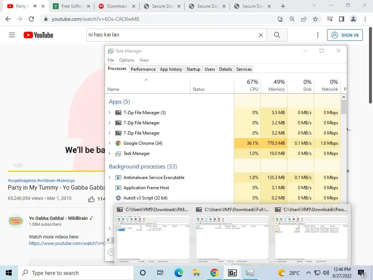Switch to the Performance tab
The width and height of the screenshot is (373, 280).
(143, 69)
